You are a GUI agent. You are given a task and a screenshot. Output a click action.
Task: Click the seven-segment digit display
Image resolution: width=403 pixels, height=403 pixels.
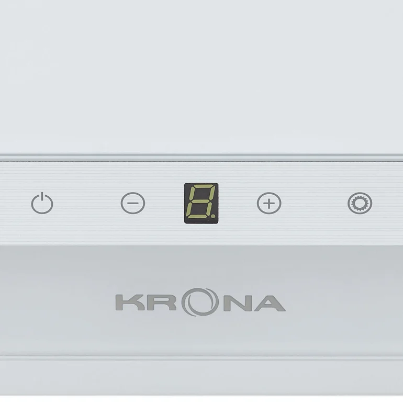(201, 203)
